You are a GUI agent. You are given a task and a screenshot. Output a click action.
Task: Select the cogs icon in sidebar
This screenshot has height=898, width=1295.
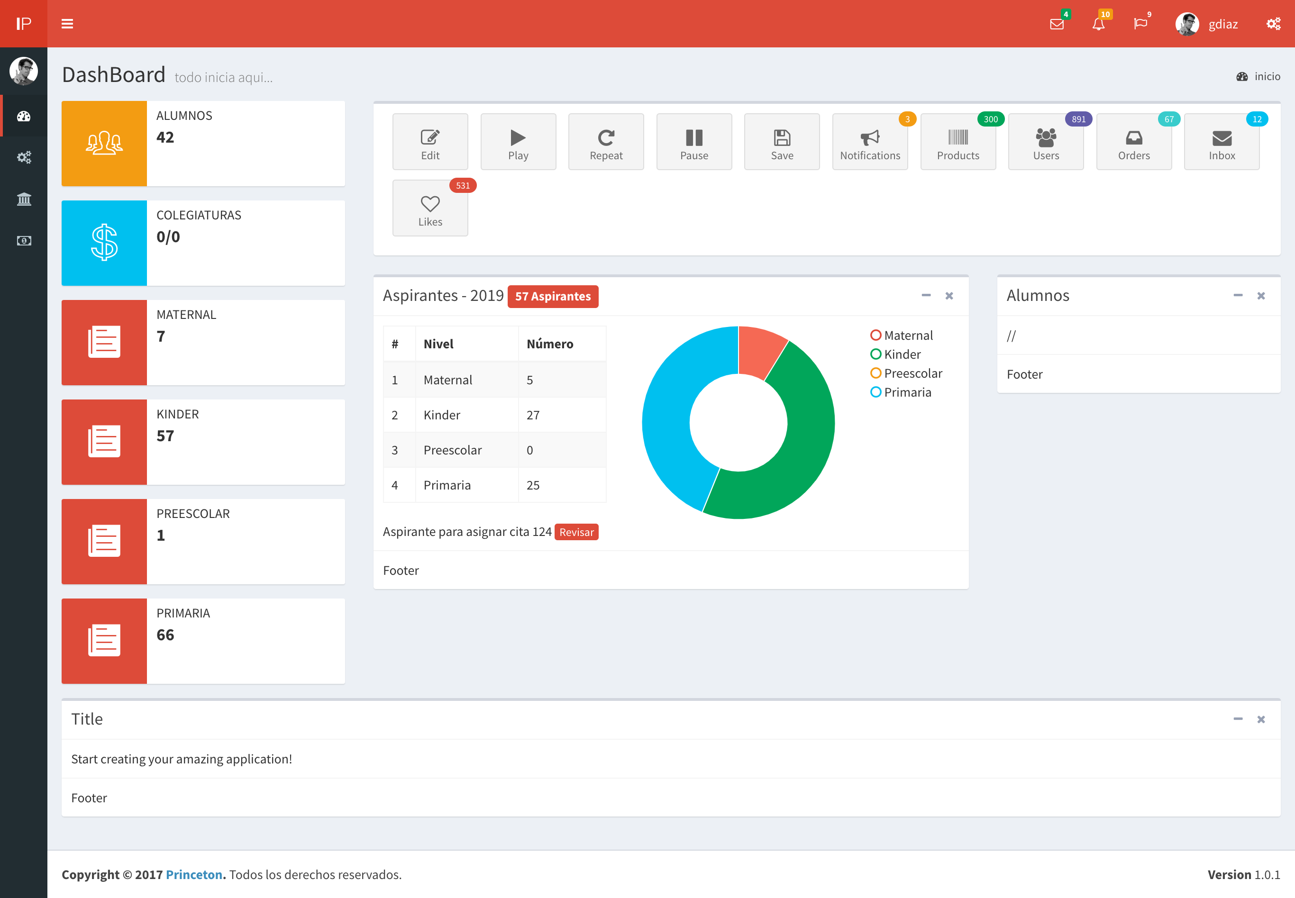click(24, 157)
